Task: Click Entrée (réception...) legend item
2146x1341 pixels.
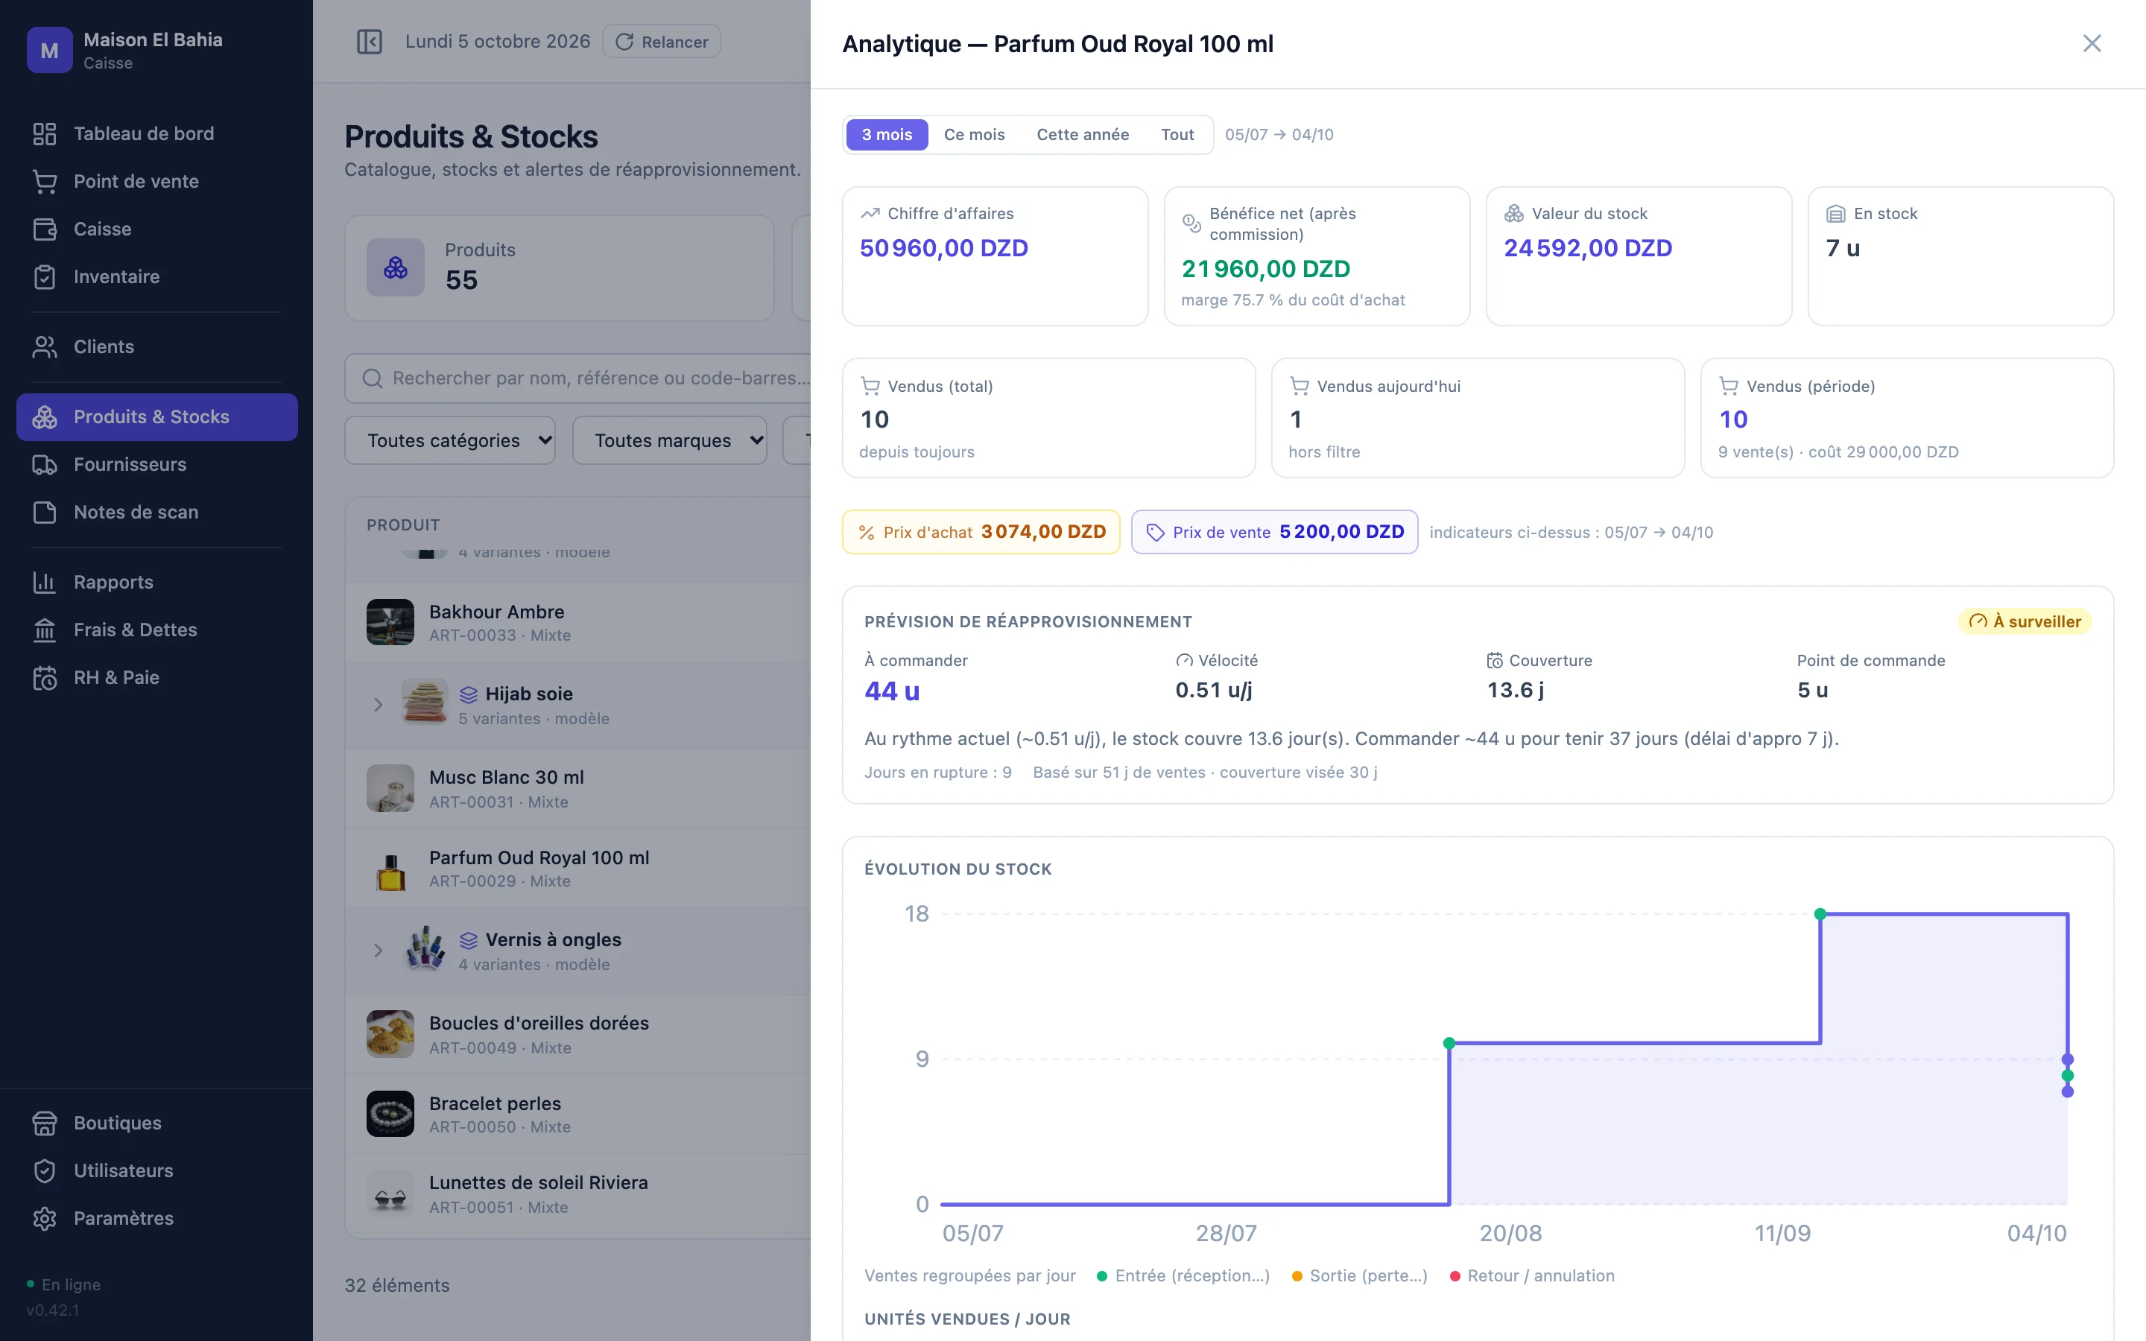Action: [1183, 1275]
